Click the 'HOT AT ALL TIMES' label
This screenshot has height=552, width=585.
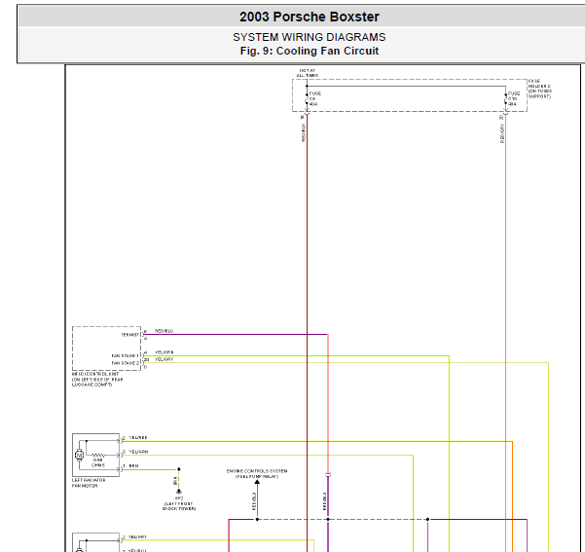pyautogui.click(x=307, y=73)
